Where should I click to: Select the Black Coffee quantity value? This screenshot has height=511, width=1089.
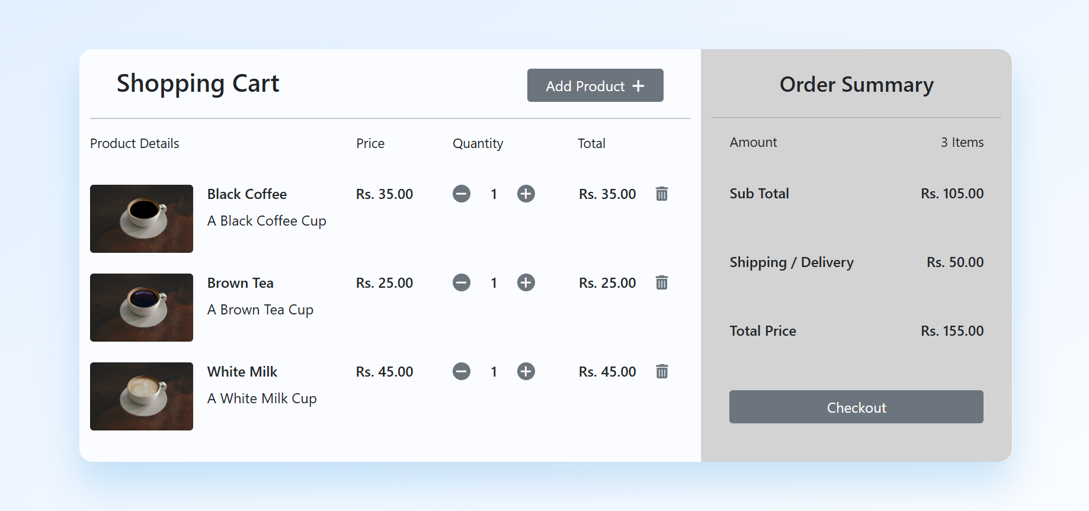click(x=494, y=194)
